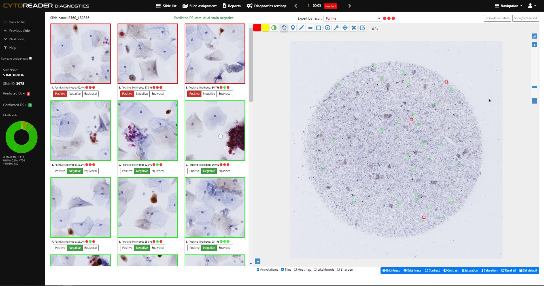This screenshot has height=286, width=544.
Task: Go to Previous slide
Action: [x=16, y=31]
